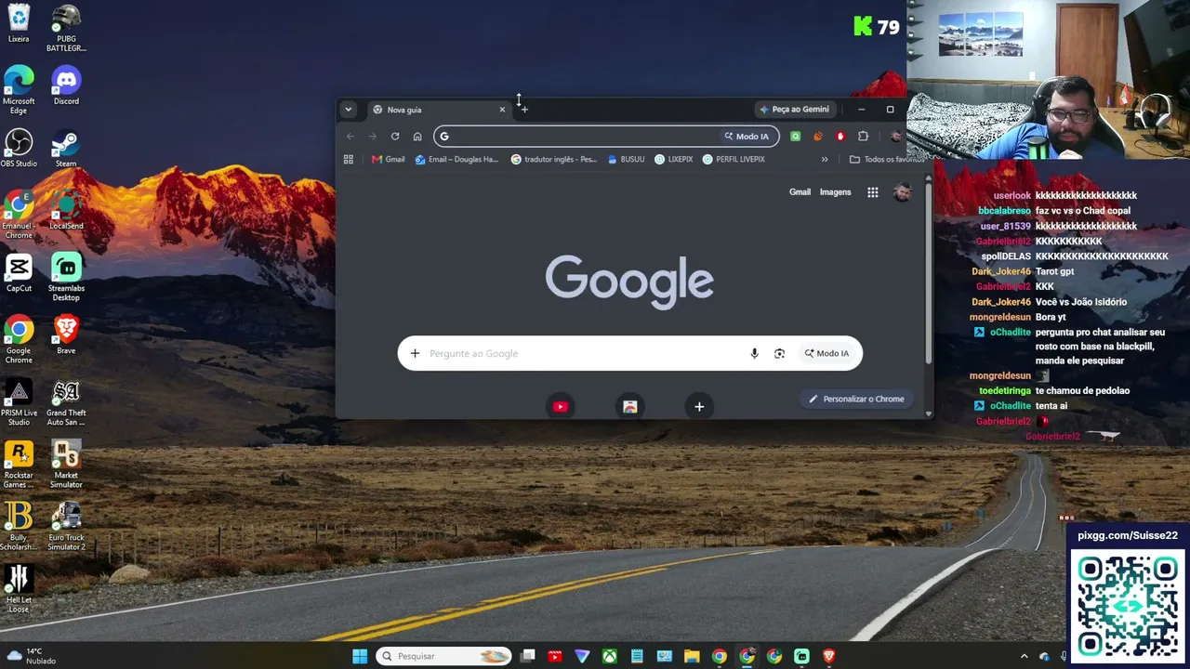This screenshot has width=1190, height=669.
Task: Open Google account avatar on new tab page
Action: click(902, 192)
